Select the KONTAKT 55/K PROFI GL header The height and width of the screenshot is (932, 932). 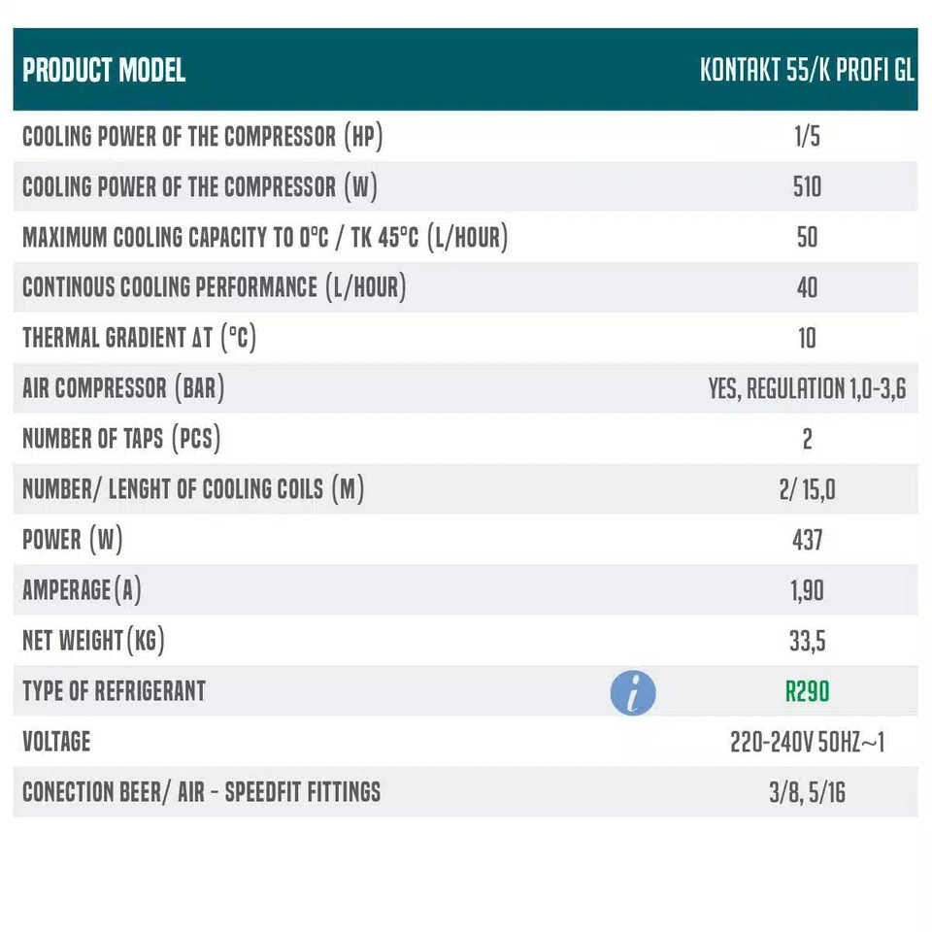[807, 70]
